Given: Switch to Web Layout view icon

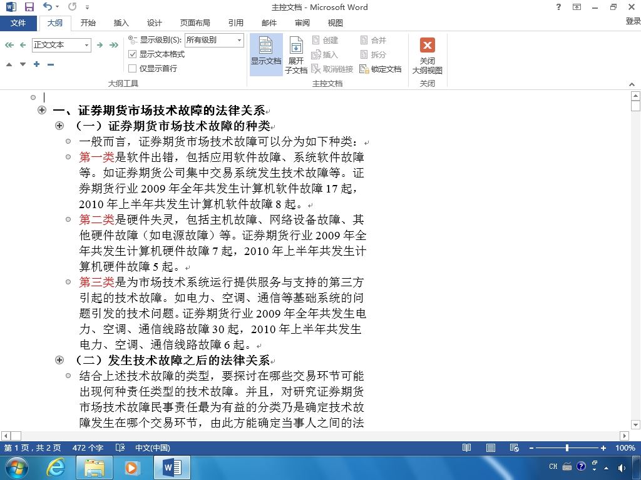Looking at the screenshot, I should coord(515,447).
